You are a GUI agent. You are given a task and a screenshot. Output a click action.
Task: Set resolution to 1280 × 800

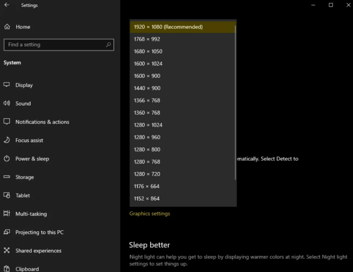click(x=183, y=150)
